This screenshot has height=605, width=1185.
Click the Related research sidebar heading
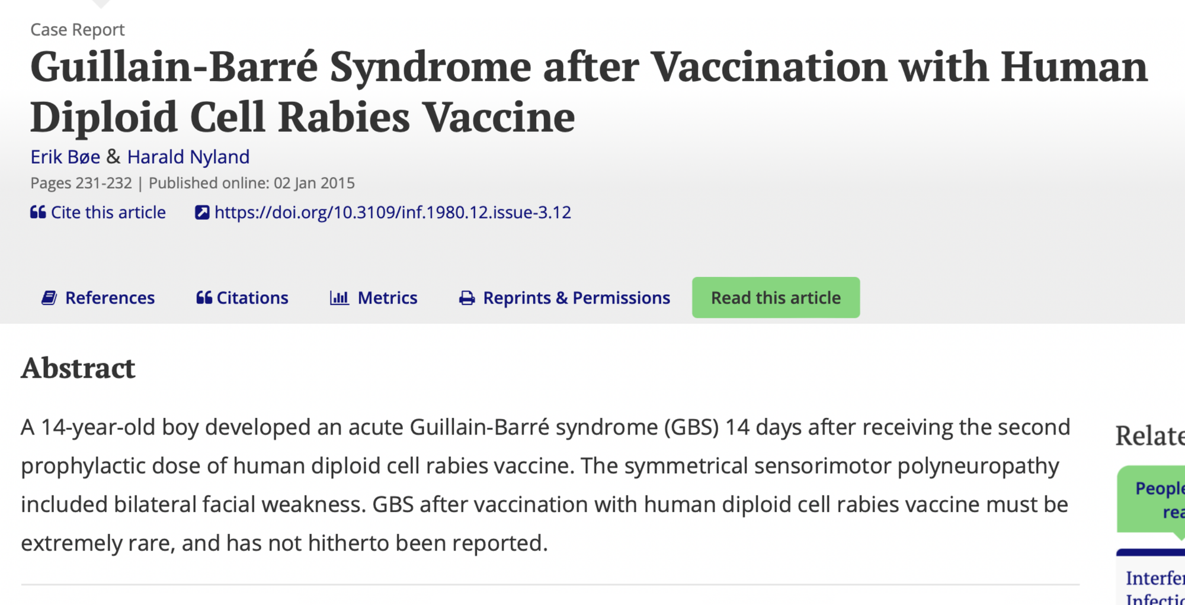pyautogui.click(x=1150, y=436)
